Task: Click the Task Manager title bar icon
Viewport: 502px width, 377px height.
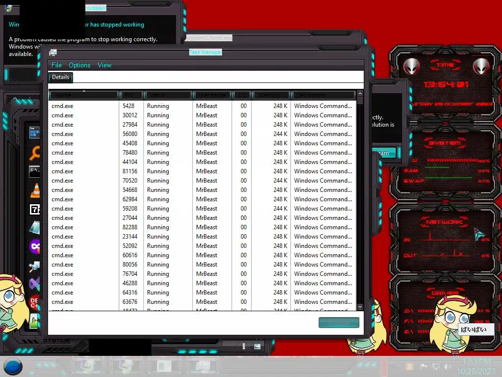Action: click(x=53, y=52)
